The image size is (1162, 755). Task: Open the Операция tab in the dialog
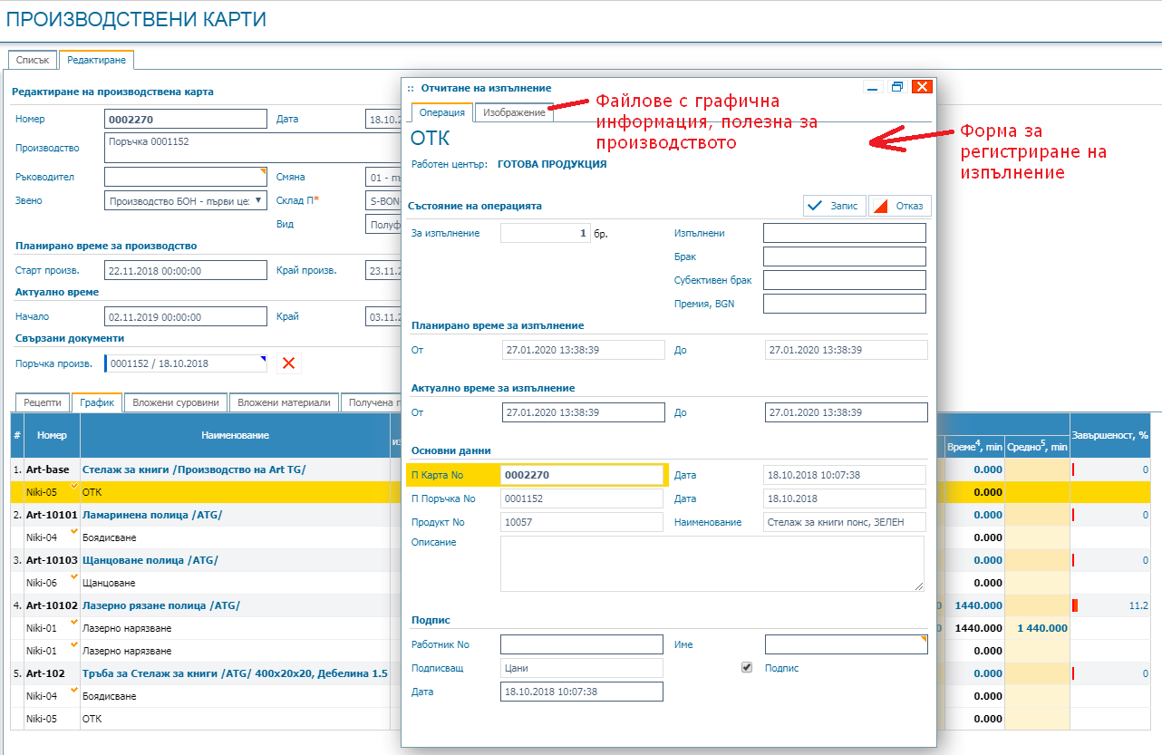pos(442,112)
